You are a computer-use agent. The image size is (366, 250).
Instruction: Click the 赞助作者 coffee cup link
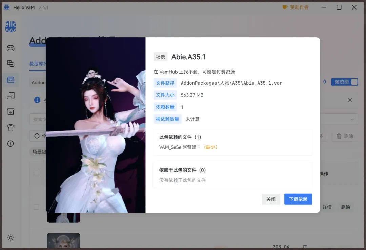tap(295, 7)
